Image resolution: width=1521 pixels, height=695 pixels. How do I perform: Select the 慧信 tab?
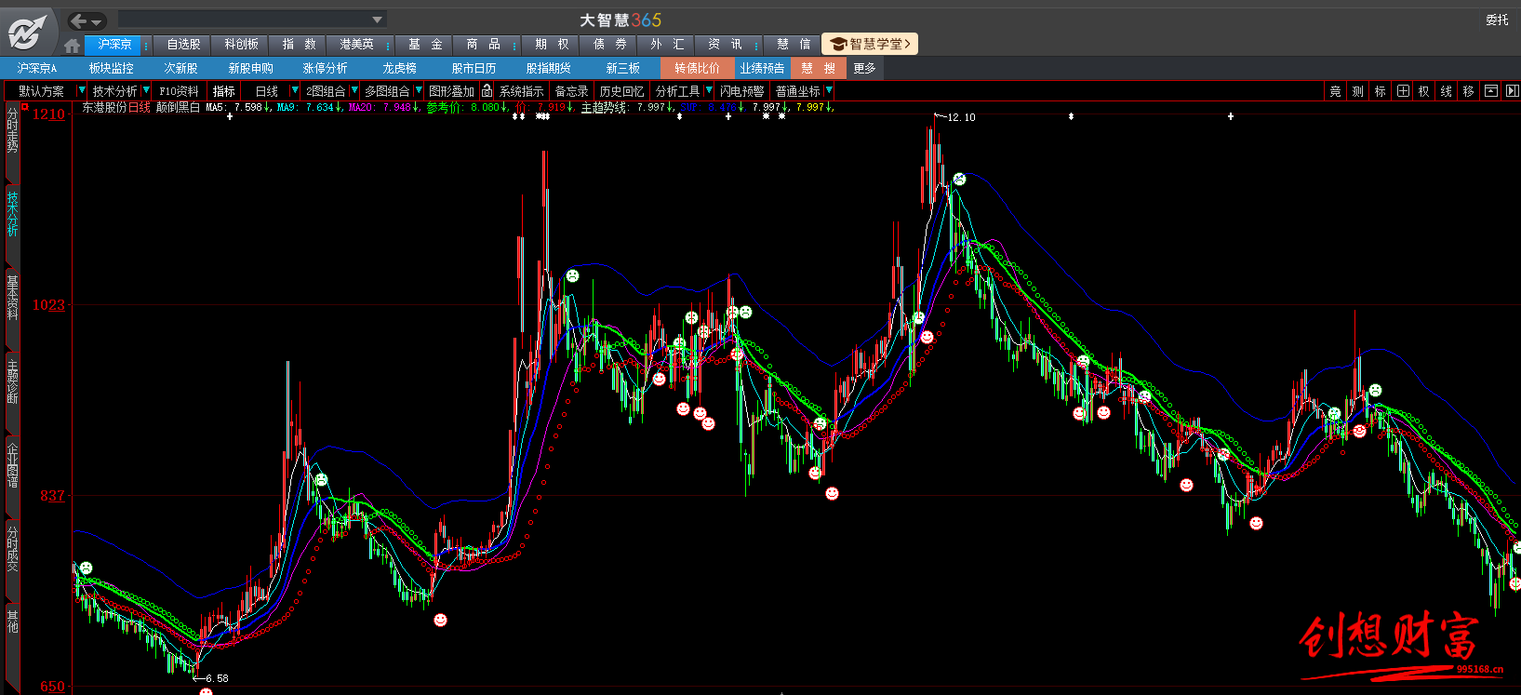794,45
